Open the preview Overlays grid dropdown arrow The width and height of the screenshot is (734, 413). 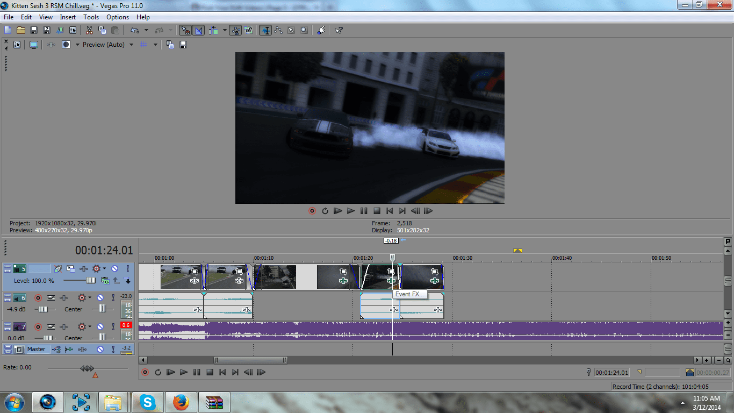point(155,45)
